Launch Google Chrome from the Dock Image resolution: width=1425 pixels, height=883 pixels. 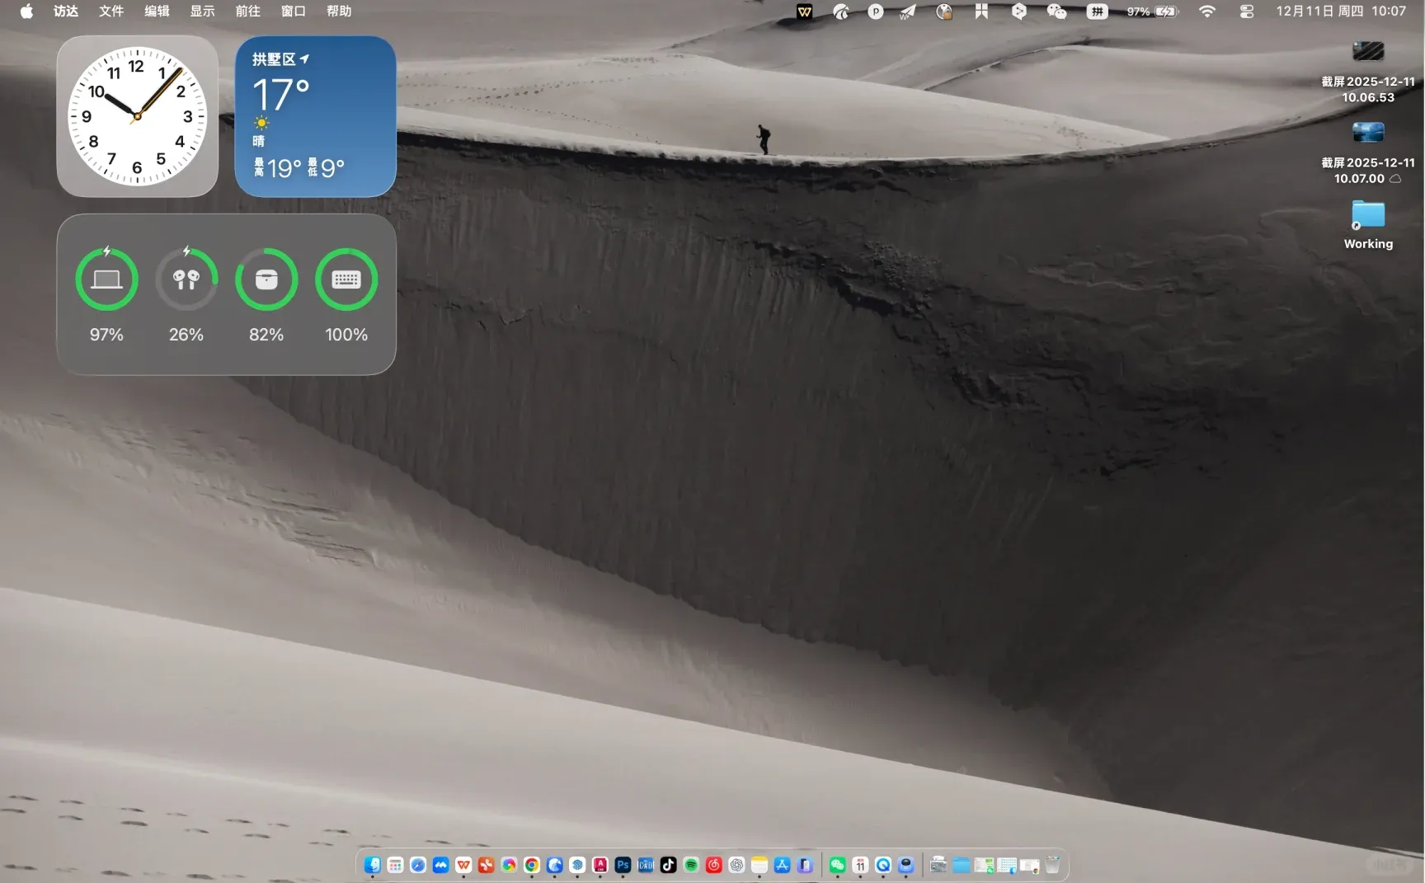(x=532, y=865)
